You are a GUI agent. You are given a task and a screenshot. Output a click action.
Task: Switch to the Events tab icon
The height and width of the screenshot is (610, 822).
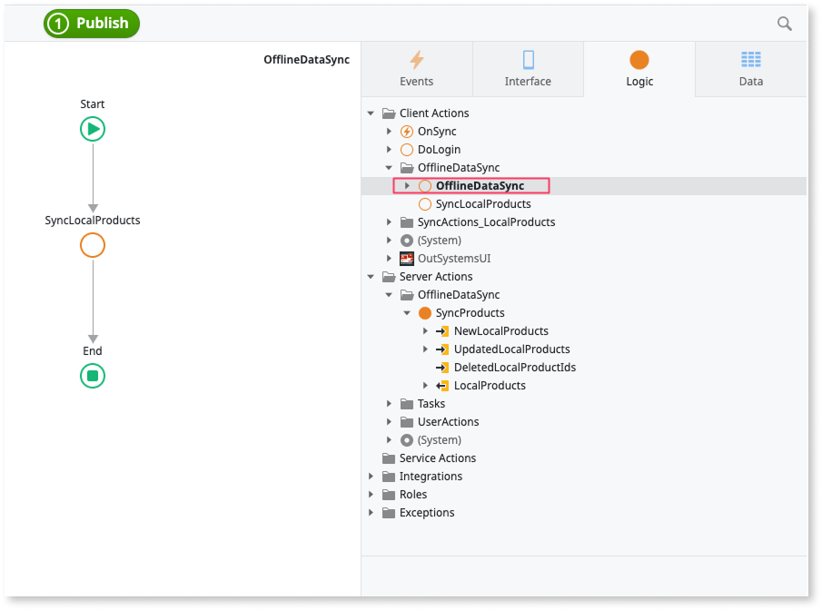[x=416, y=58]
